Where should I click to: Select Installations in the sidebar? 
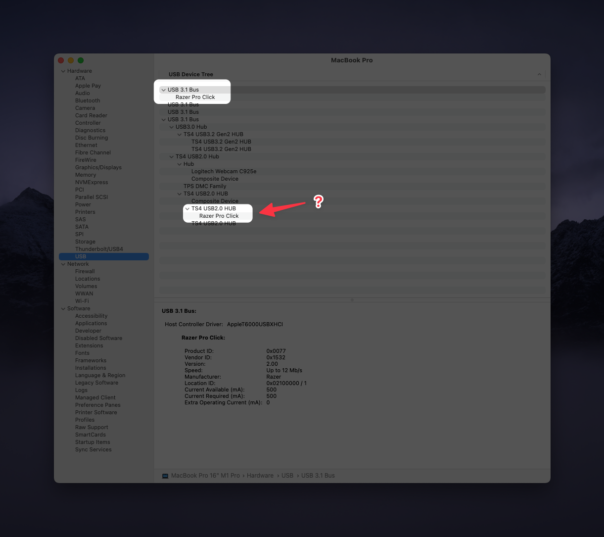[91, 368]
